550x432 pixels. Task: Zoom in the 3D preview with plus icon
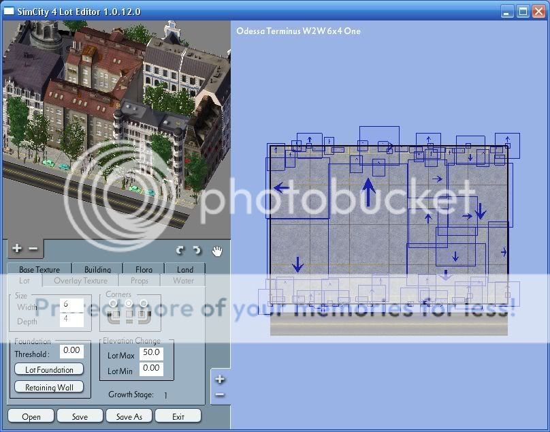click(x=16, y=248)
